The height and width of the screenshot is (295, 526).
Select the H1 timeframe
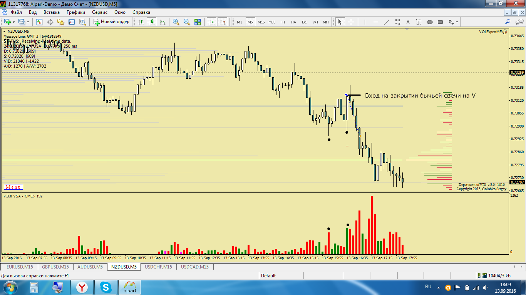pos(283,22)
